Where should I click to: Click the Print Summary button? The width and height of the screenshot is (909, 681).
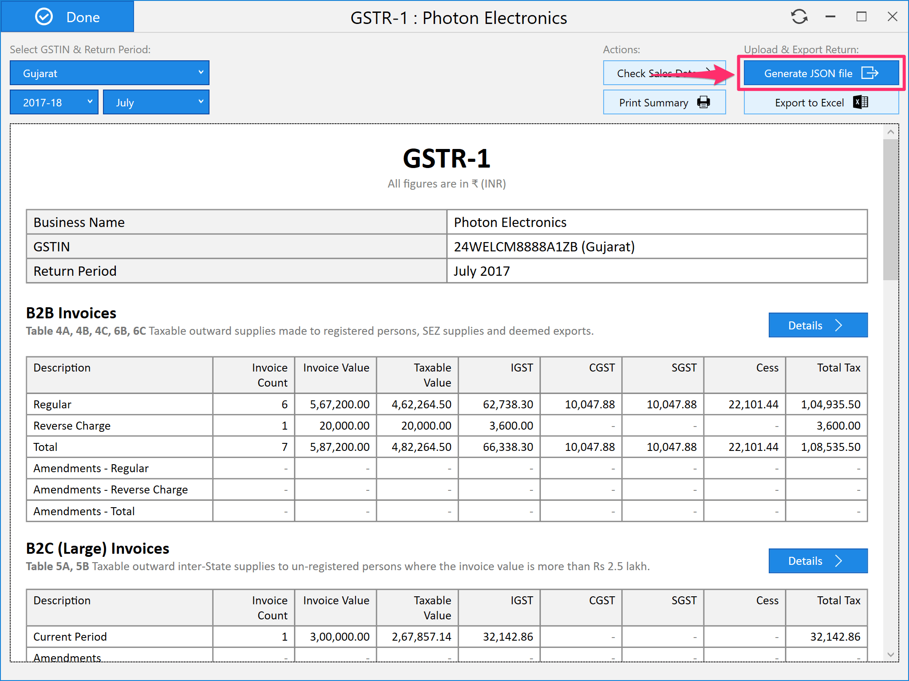click(653, 102)
